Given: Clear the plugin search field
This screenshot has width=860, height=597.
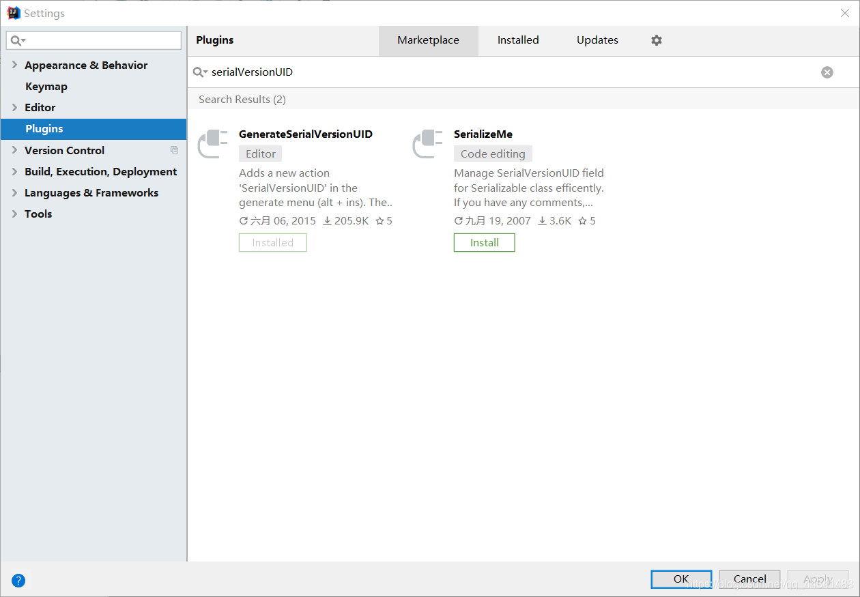Looking at the screenshot, I should [x=827, y=72].
